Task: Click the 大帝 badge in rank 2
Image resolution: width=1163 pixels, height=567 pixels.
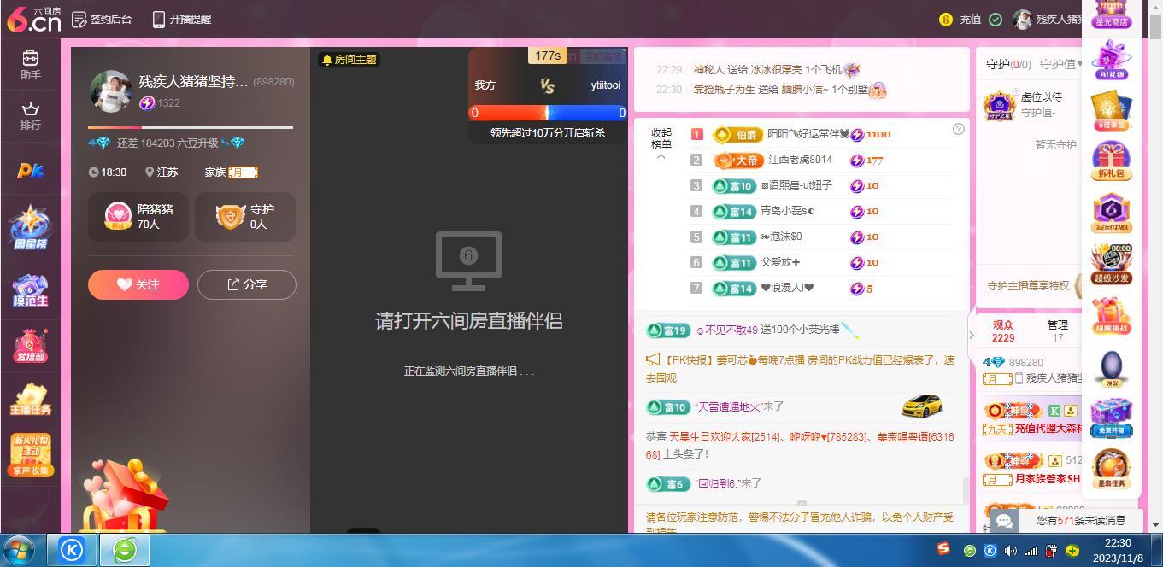Action: pos(737,160)
